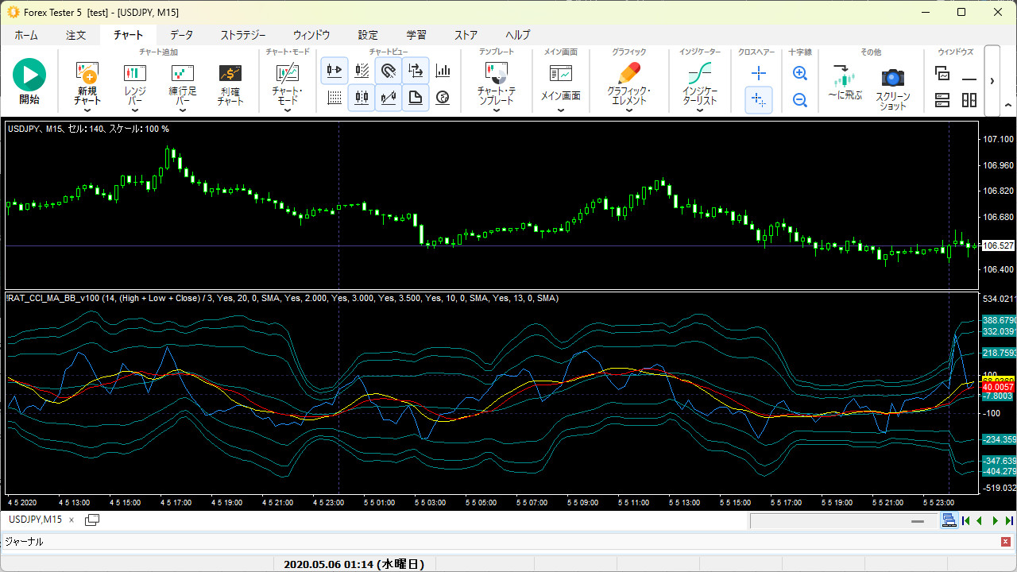The image size is (1017, 572).
Task: Click the horizontal chart scrollbar thumb
Action: point(917,521)
